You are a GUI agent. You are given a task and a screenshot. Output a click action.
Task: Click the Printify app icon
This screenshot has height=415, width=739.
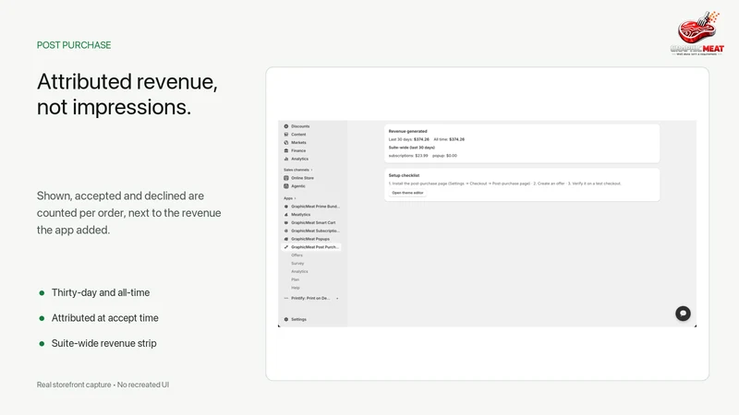click(286, 298)
